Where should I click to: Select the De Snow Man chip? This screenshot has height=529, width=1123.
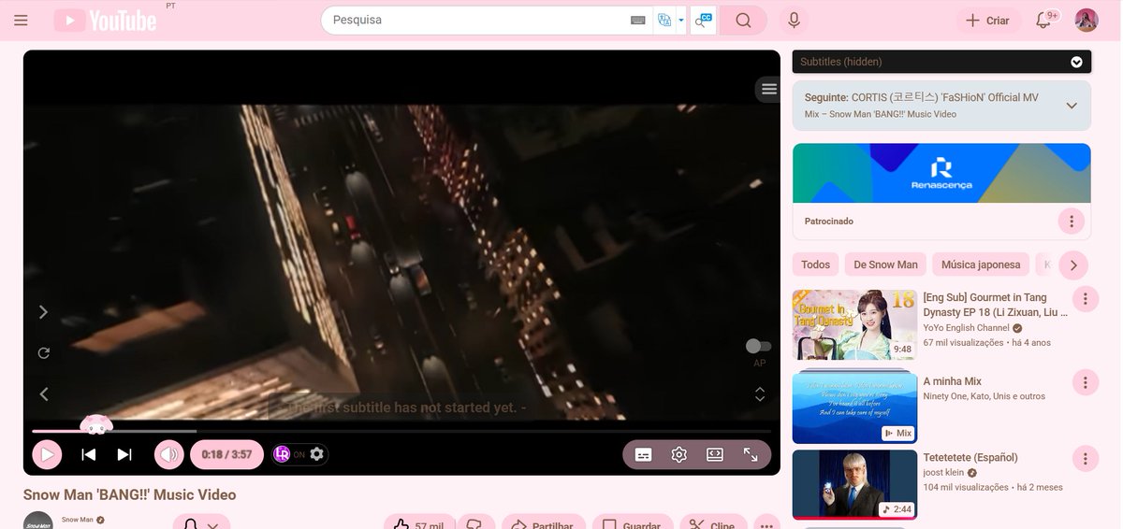click(885, 264)
